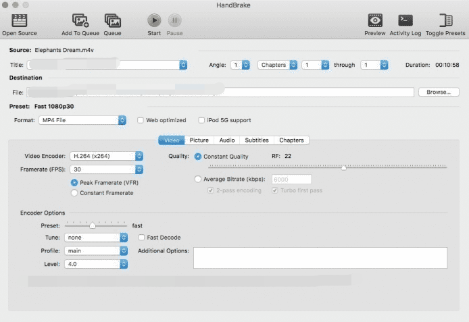Image resolution: width=469 pixels, height=322 pixels.
Task: Toggle the Turbo first pass checkbox
Action: point(274,190)
